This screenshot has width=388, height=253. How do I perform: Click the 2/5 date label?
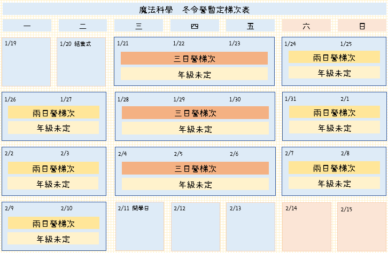point(178,154)
